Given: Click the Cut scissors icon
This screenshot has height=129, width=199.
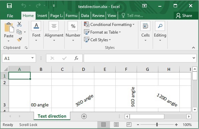Looking at the screenshot, I should pyautogui.click(x=19, y=24).
